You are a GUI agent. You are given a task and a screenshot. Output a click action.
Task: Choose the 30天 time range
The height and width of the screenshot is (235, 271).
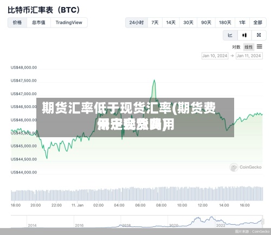(x=188, y=23)
